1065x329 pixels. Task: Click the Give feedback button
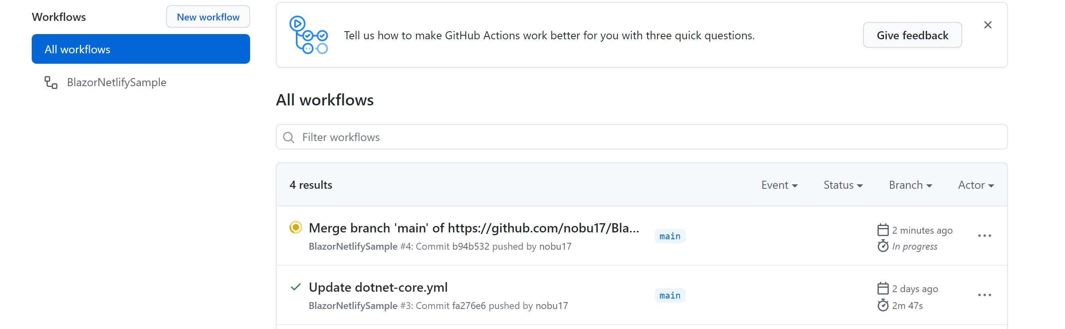pos(912,35)
